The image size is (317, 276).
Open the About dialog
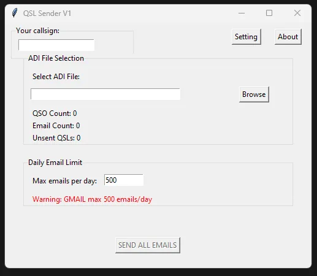288,37
